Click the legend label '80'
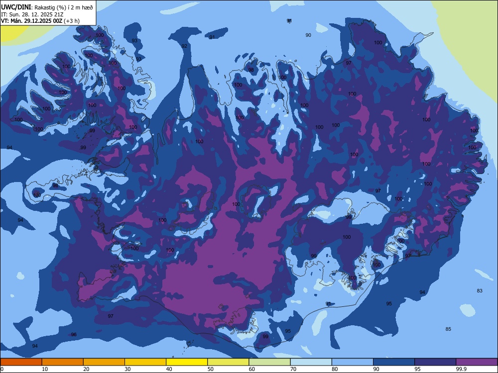 335,369
